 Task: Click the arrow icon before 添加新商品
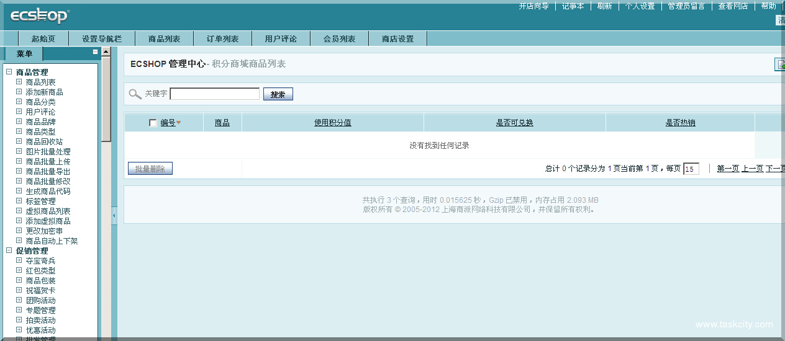(x=19, y=92)
